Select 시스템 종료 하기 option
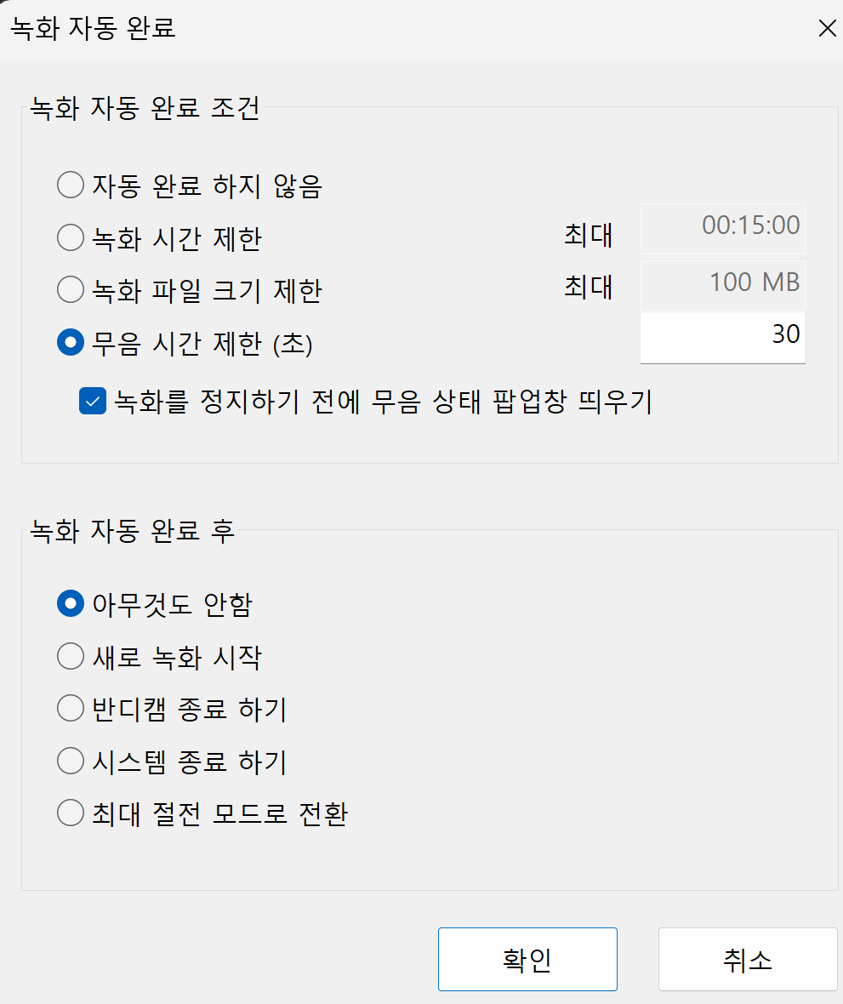The width and height of the screenshot is (843, 1004). 71,761
